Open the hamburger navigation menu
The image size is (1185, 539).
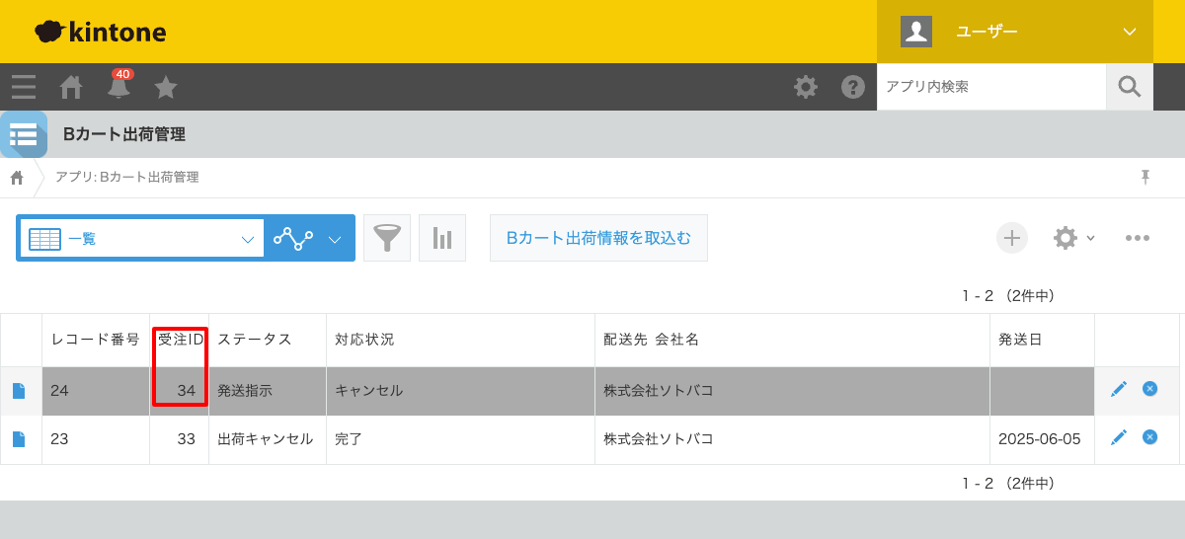pyautogui.click(x=24, y=87)
